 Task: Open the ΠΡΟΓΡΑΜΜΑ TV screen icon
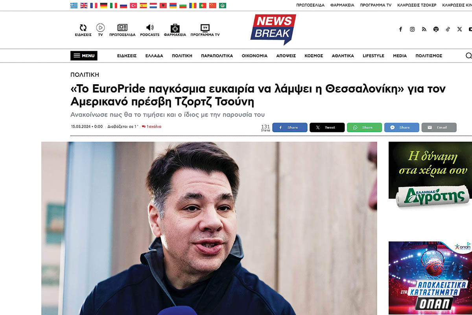205,28
